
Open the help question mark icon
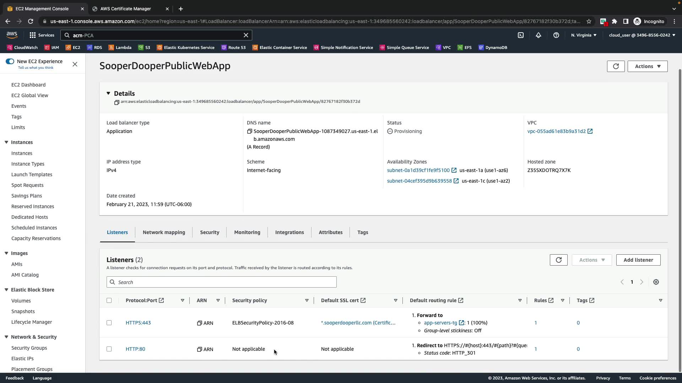(x=556, y=35)
